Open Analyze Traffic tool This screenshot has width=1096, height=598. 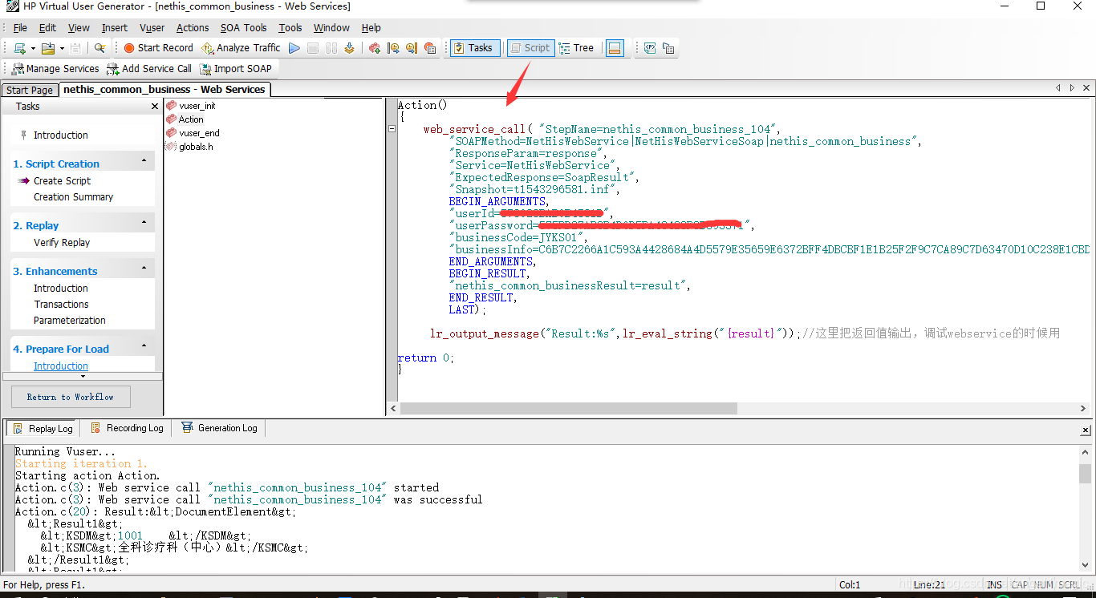(241, 48)
